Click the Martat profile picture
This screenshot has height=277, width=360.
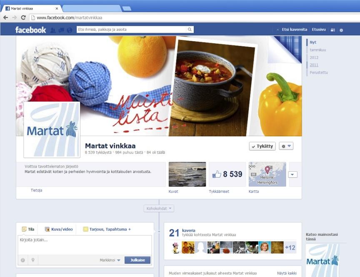pos(52,130)
